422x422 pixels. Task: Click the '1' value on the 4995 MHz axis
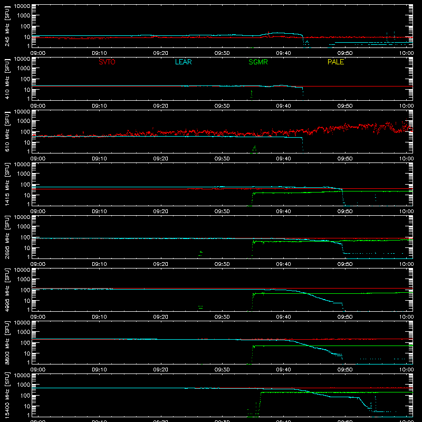point(28,310)
